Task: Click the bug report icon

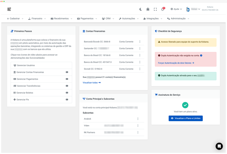Action: pyautogui.click(x=148, y=9)
